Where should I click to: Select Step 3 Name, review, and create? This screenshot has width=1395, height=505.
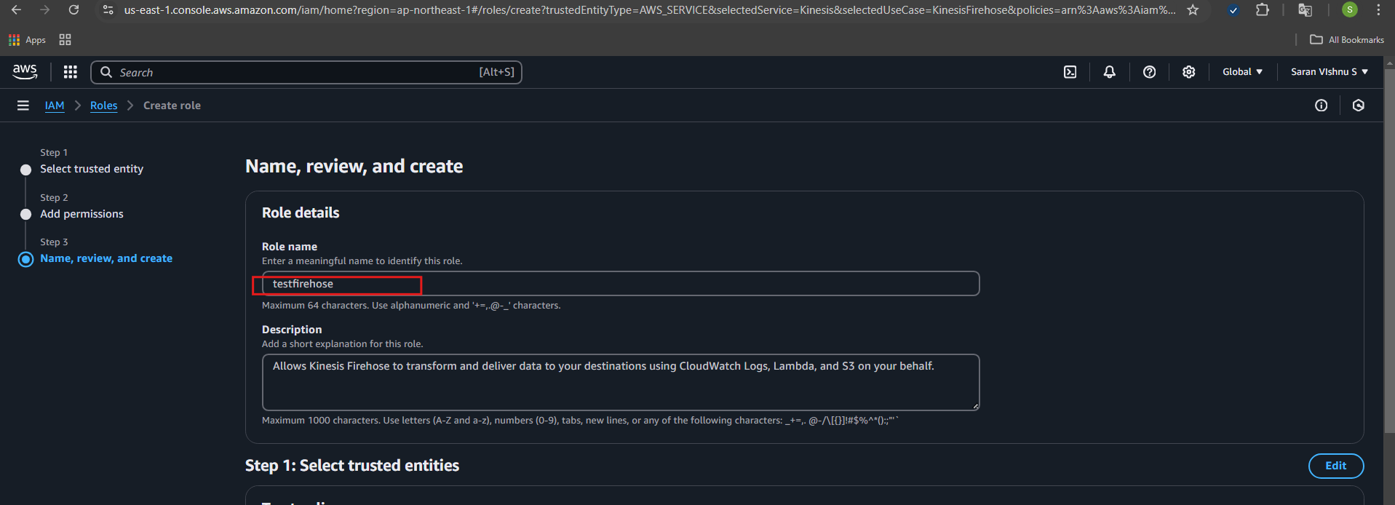[106, 258]
